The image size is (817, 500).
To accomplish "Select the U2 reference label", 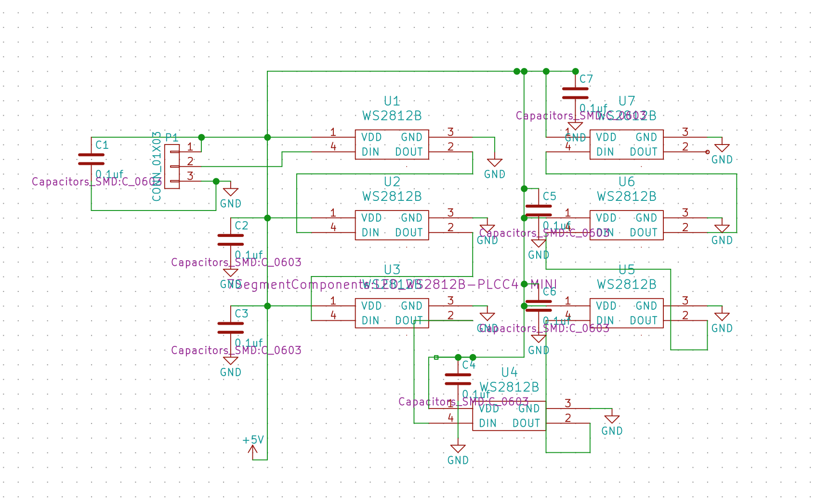I will pos(392,182).
